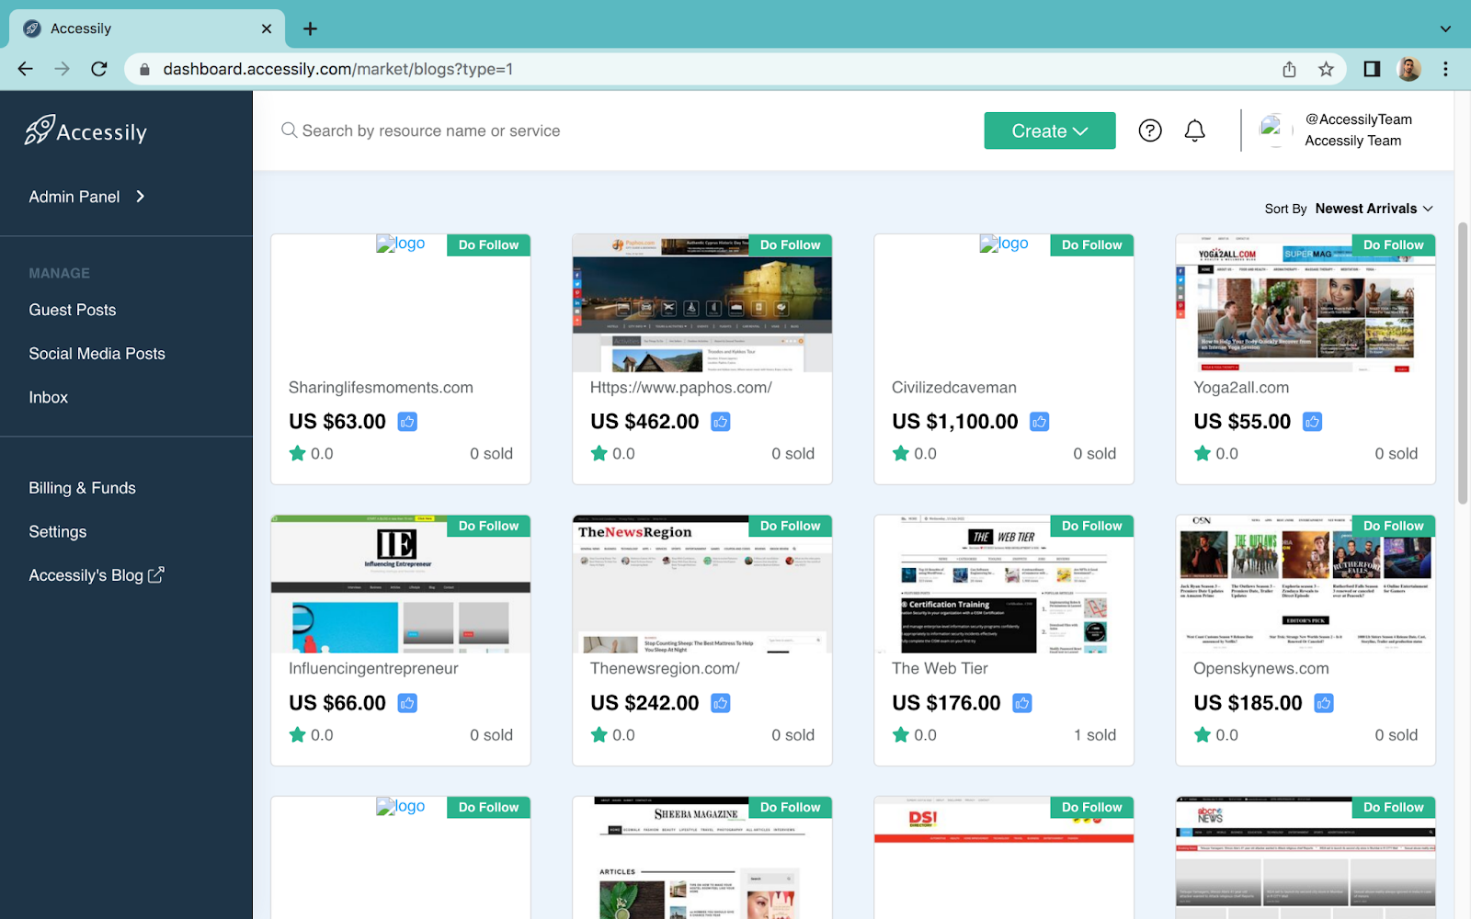Click the search magnifier icon

(289, 130)
